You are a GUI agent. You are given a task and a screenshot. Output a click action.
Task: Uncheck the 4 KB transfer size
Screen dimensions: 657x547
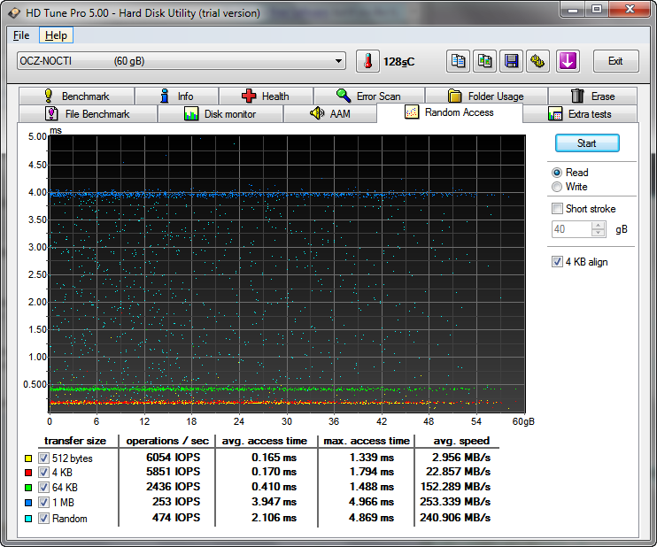[43, 473]
